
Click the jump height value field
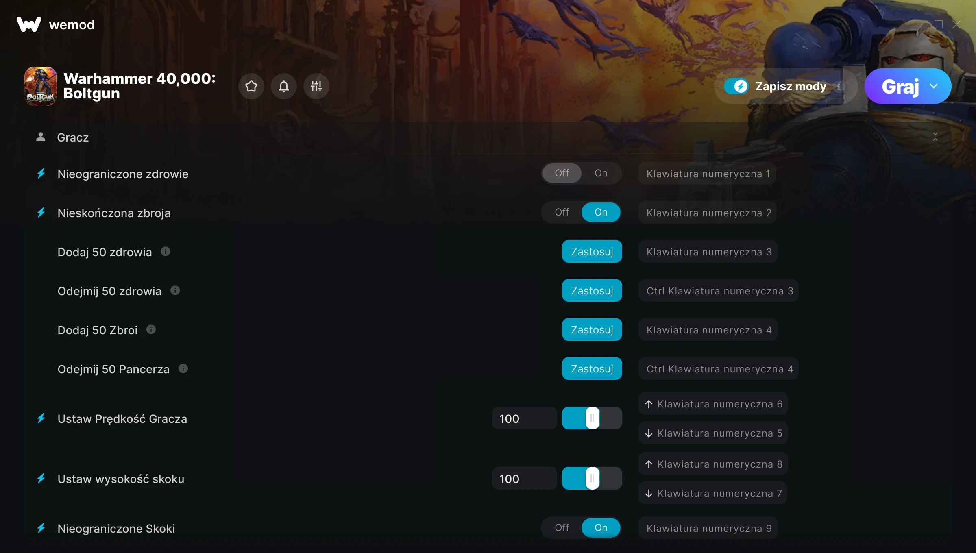click(x=525, y=479)
